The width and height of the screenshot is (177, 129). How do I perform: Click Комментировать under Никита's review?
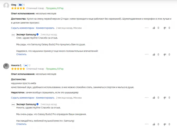pos(45,98)
